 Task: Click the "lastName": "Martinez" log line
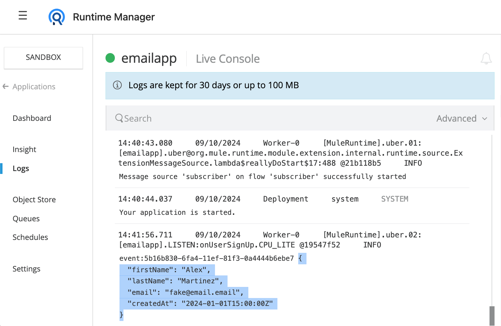point(175,281)
